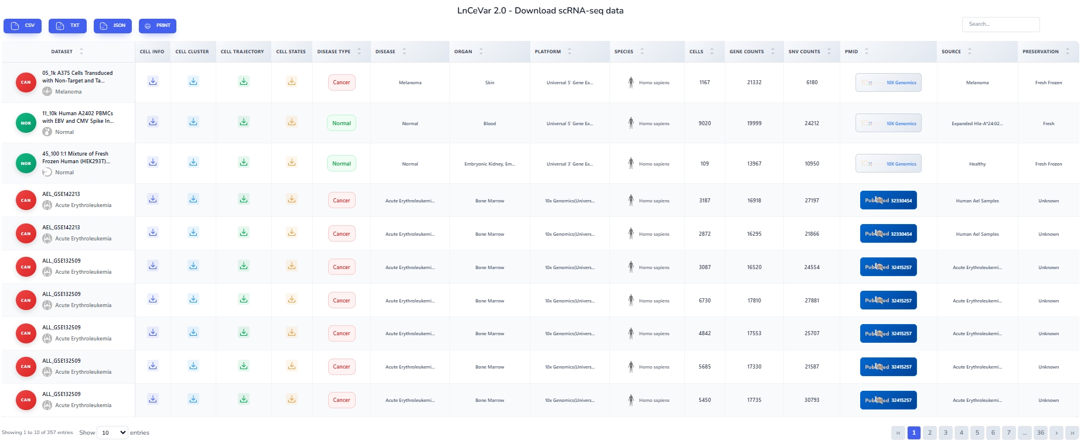Go to page 2 of results

pyautogui.click(x=929, y=433)
